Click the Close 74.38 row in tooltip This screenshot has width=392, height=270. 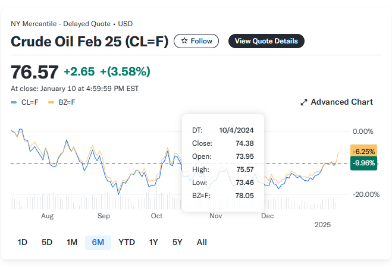coord(223,143)
